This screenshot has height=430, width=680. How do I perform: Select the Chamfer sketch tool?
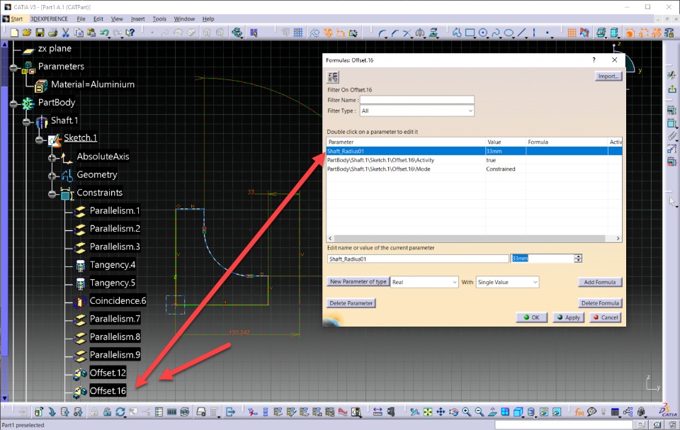tap(395, 33)
